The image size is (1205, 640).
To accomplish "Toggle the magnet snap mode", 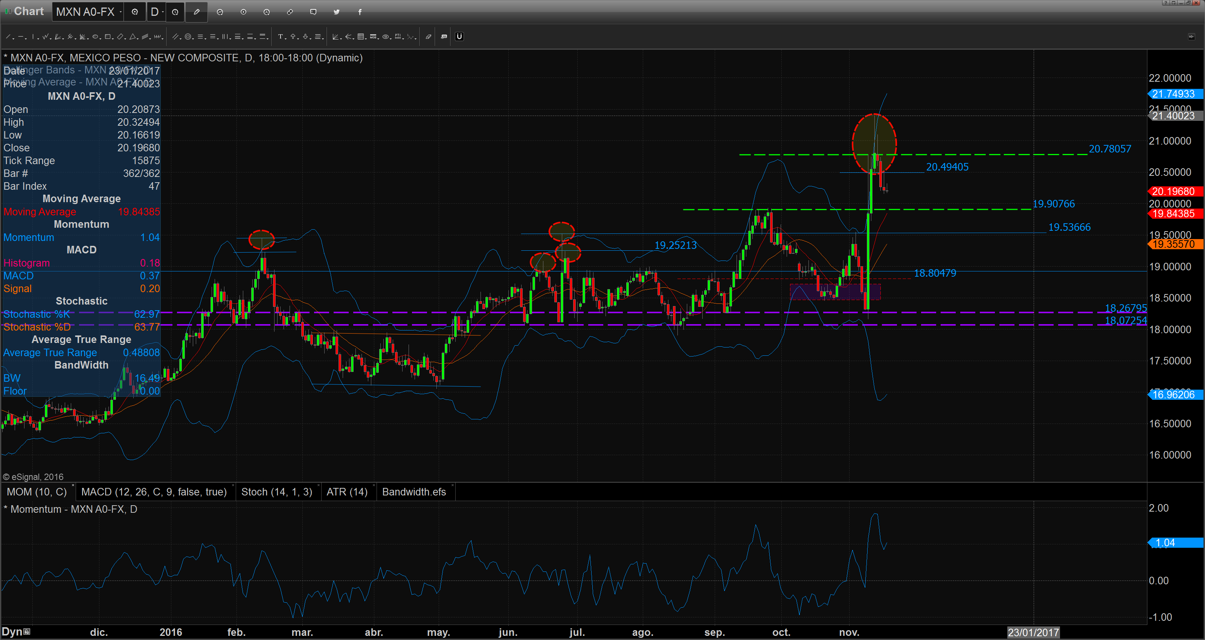I will click(459, 37).
